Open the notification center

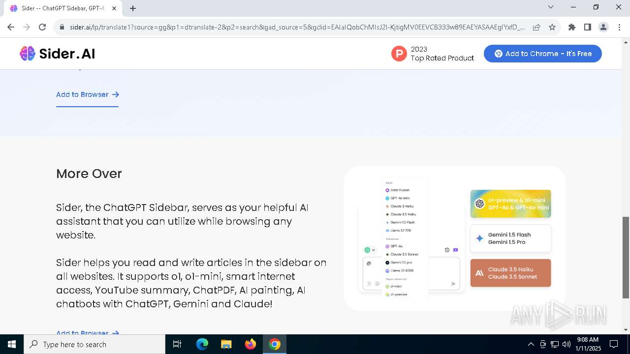click(614, 344)
